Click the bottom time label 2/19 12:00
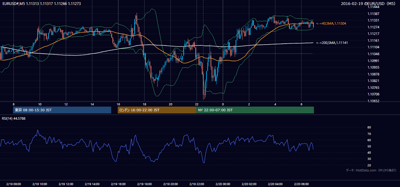The width and height of the screenshot is (400, 187). click(x=66, y=184)
